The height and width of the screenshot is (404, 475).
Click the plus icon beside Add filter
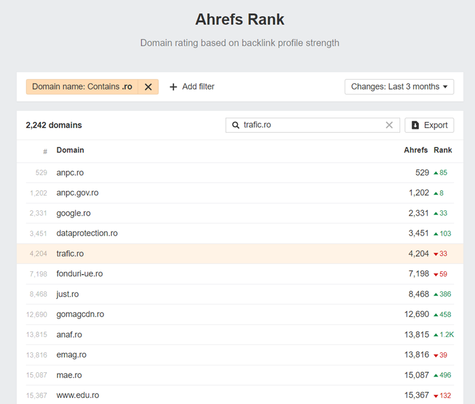point(174,87)
